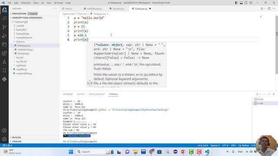This screenshot has height=156, width=278.
Task: Open the Remote Explorer view
Action: (x=4, y=44)
